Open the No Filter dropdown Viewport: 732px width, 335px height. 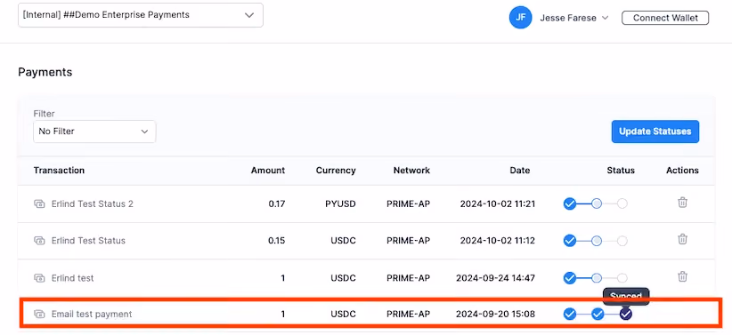pyautogui.click(x=94, y=132)
